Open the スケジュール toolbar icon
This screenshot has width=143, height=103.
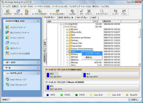[x=18, y=12]
